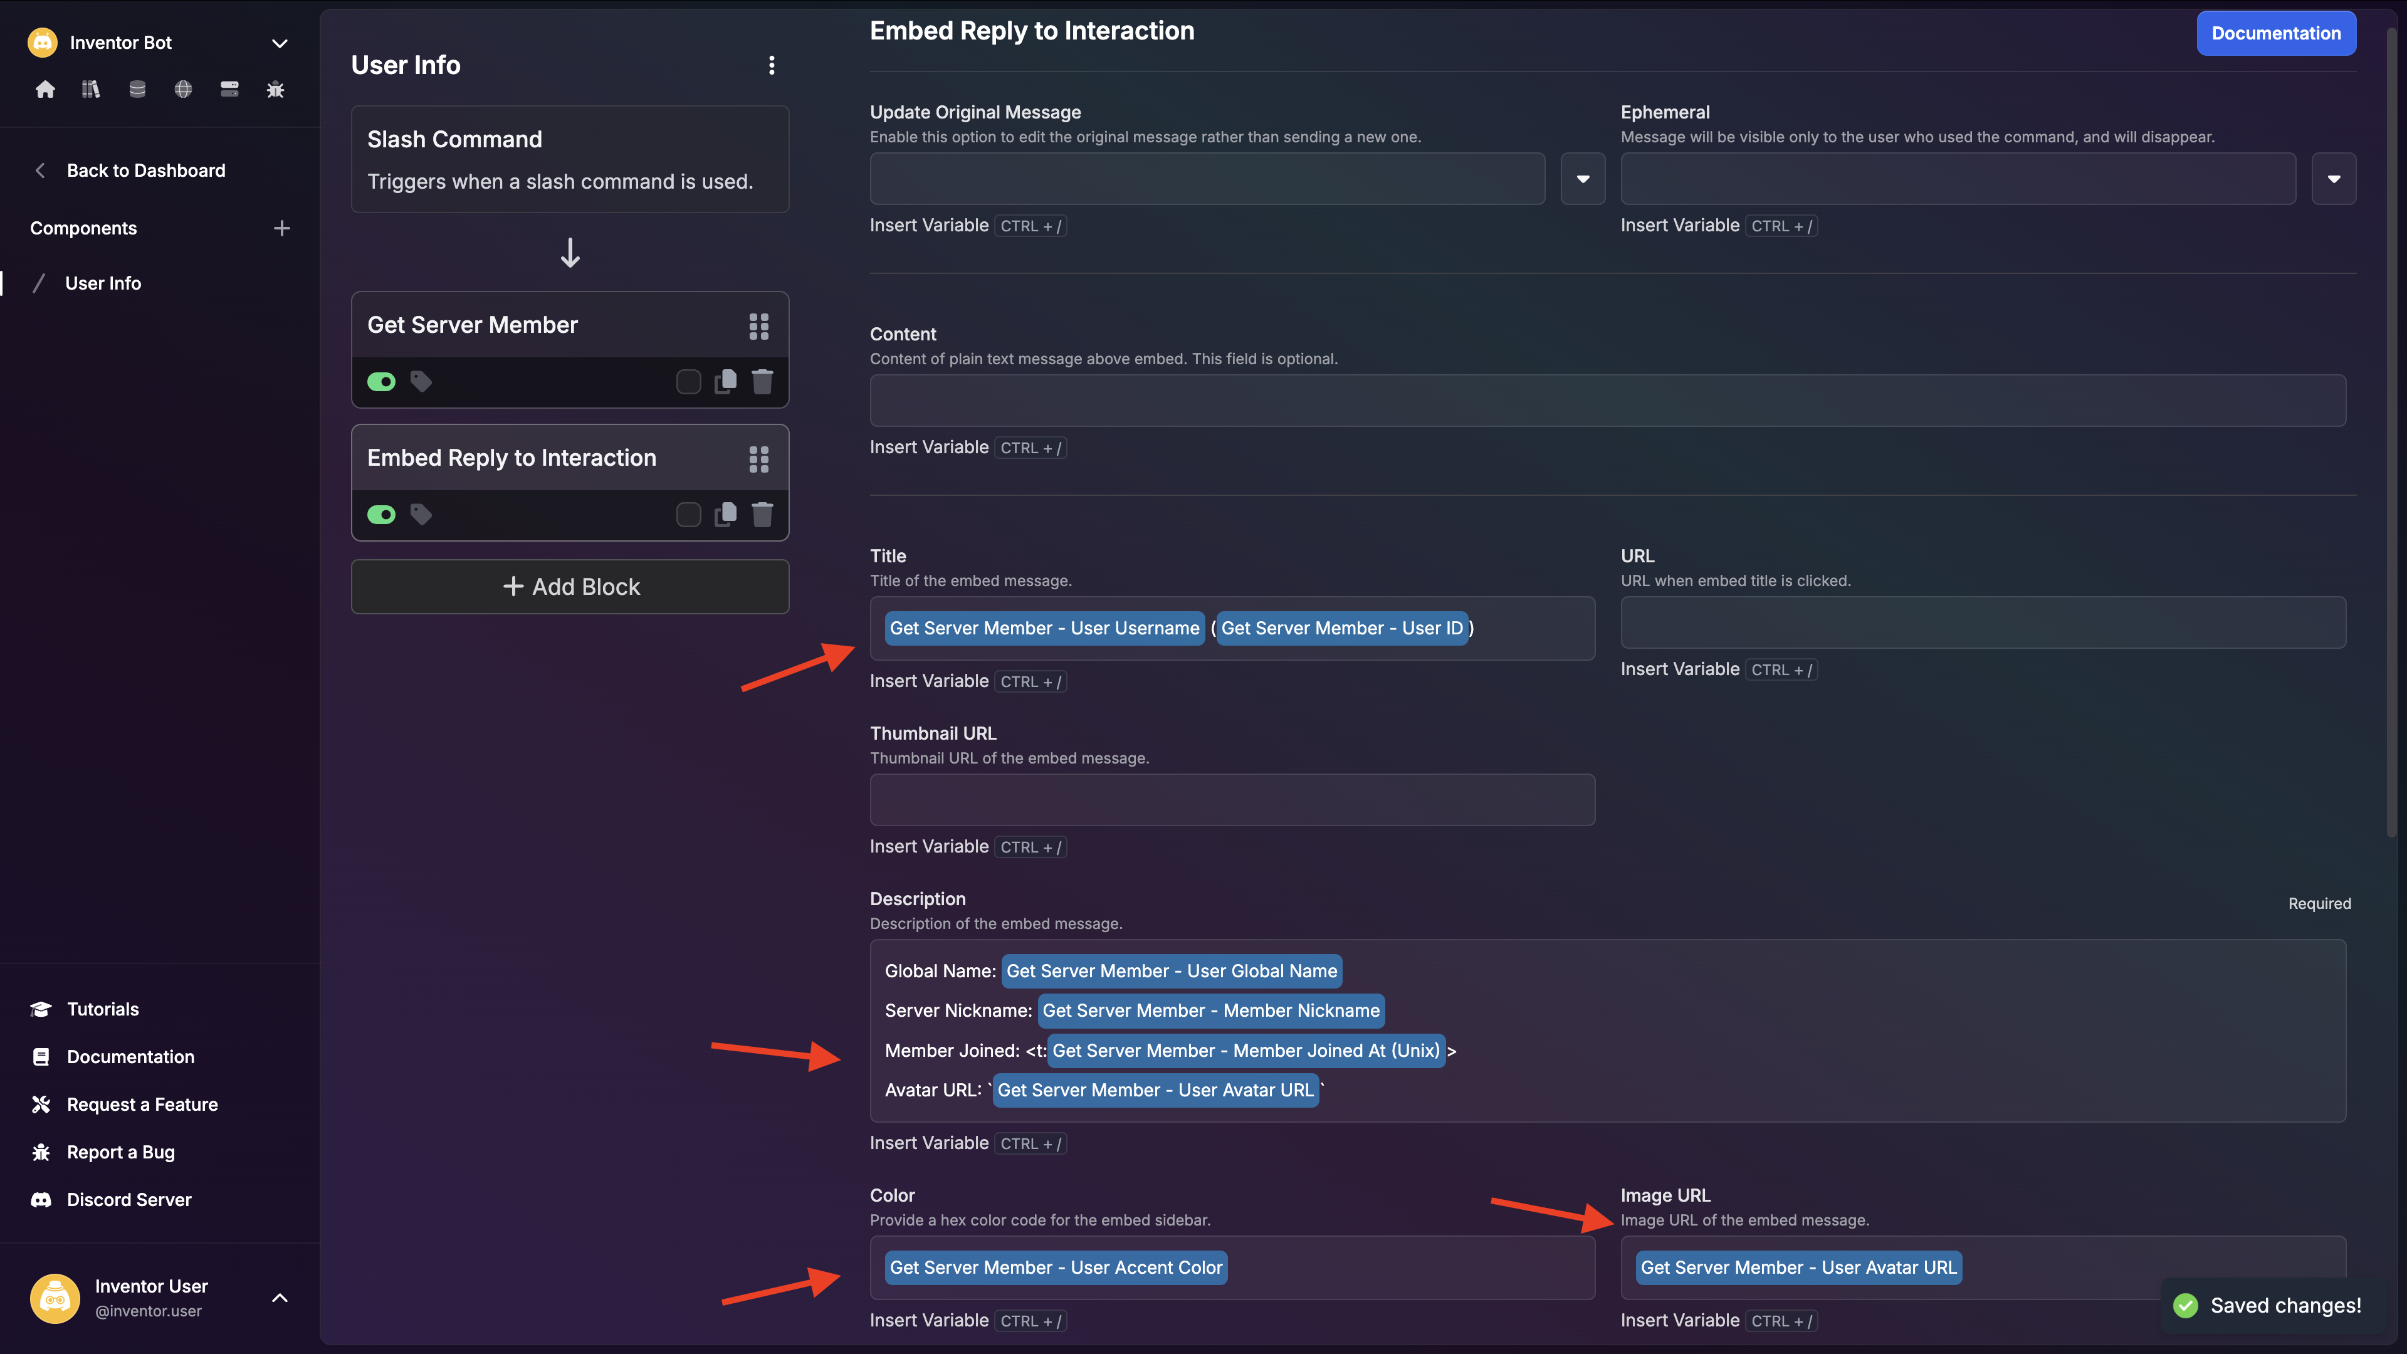Image resolution: width=2407 pixels, height=1354 pixels.
Task: Delete the Get Server Member block
Action: [x=762, y=381]
